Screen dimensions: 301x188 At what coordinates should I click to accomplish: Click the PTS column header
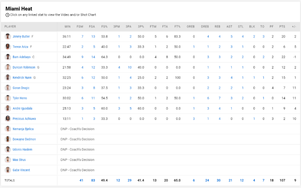click(282, 27)
